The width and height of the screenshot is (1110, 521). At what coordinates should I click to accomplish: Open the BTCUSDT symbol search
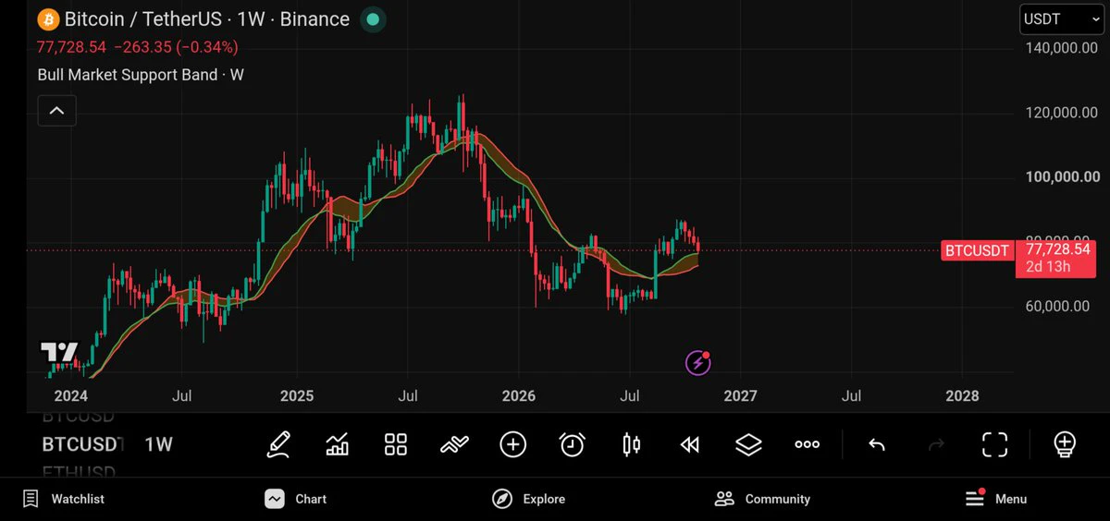click(x=81, y=444)
